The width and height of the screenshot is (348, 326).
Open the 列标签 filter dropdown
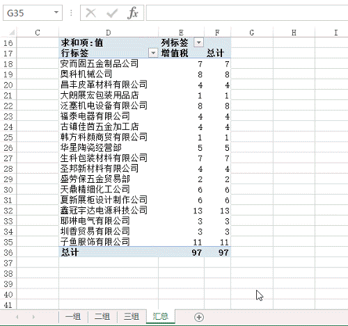pyautogui.click(x=199, y=42)
